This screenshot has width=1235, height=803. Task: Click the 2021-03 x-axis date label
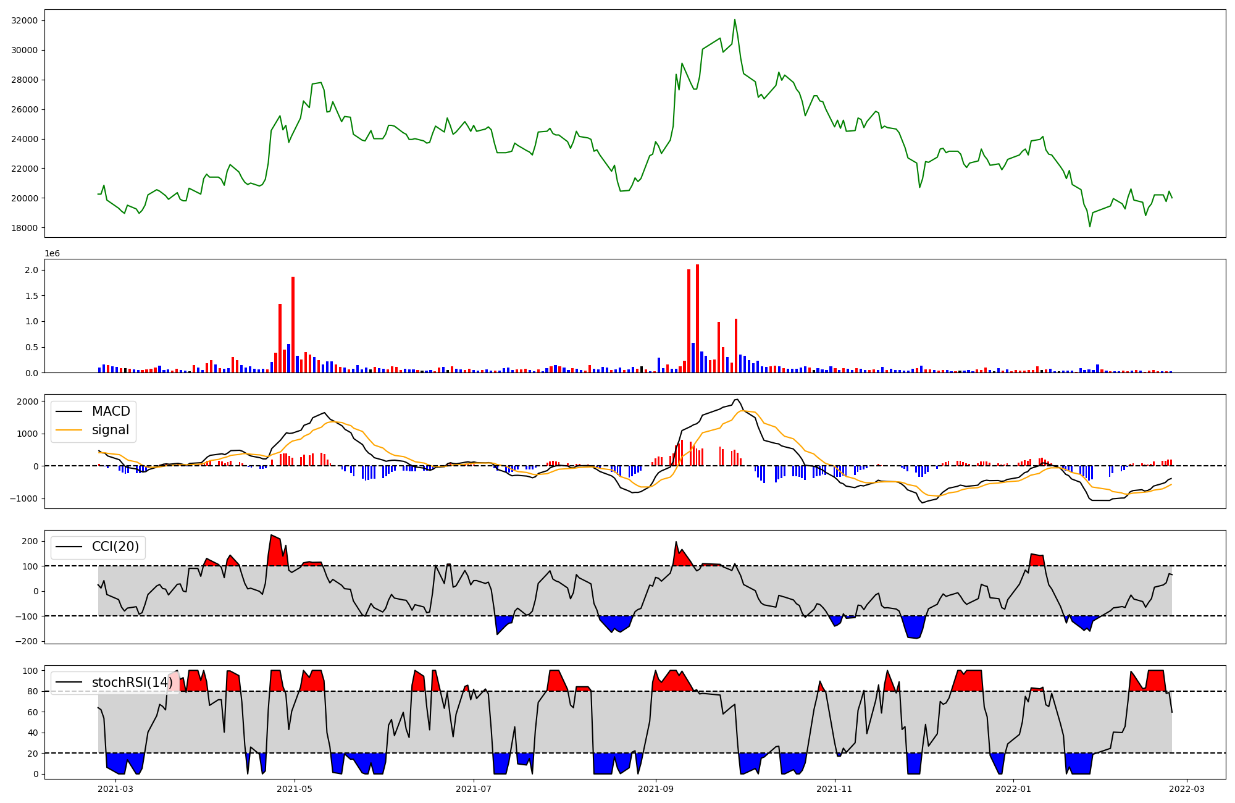(115, 789)
